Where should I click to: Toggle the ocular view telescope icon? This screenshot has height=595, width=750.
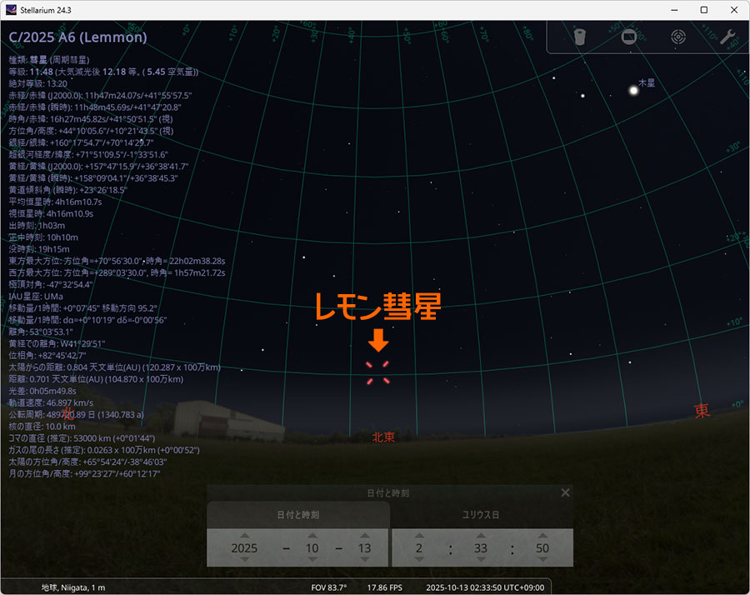(581, 37)
